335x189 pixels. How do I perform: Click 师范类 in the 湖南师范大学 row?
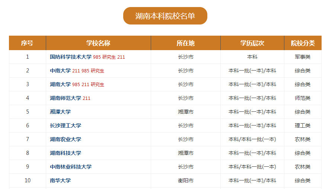click(x=303, y=98)
